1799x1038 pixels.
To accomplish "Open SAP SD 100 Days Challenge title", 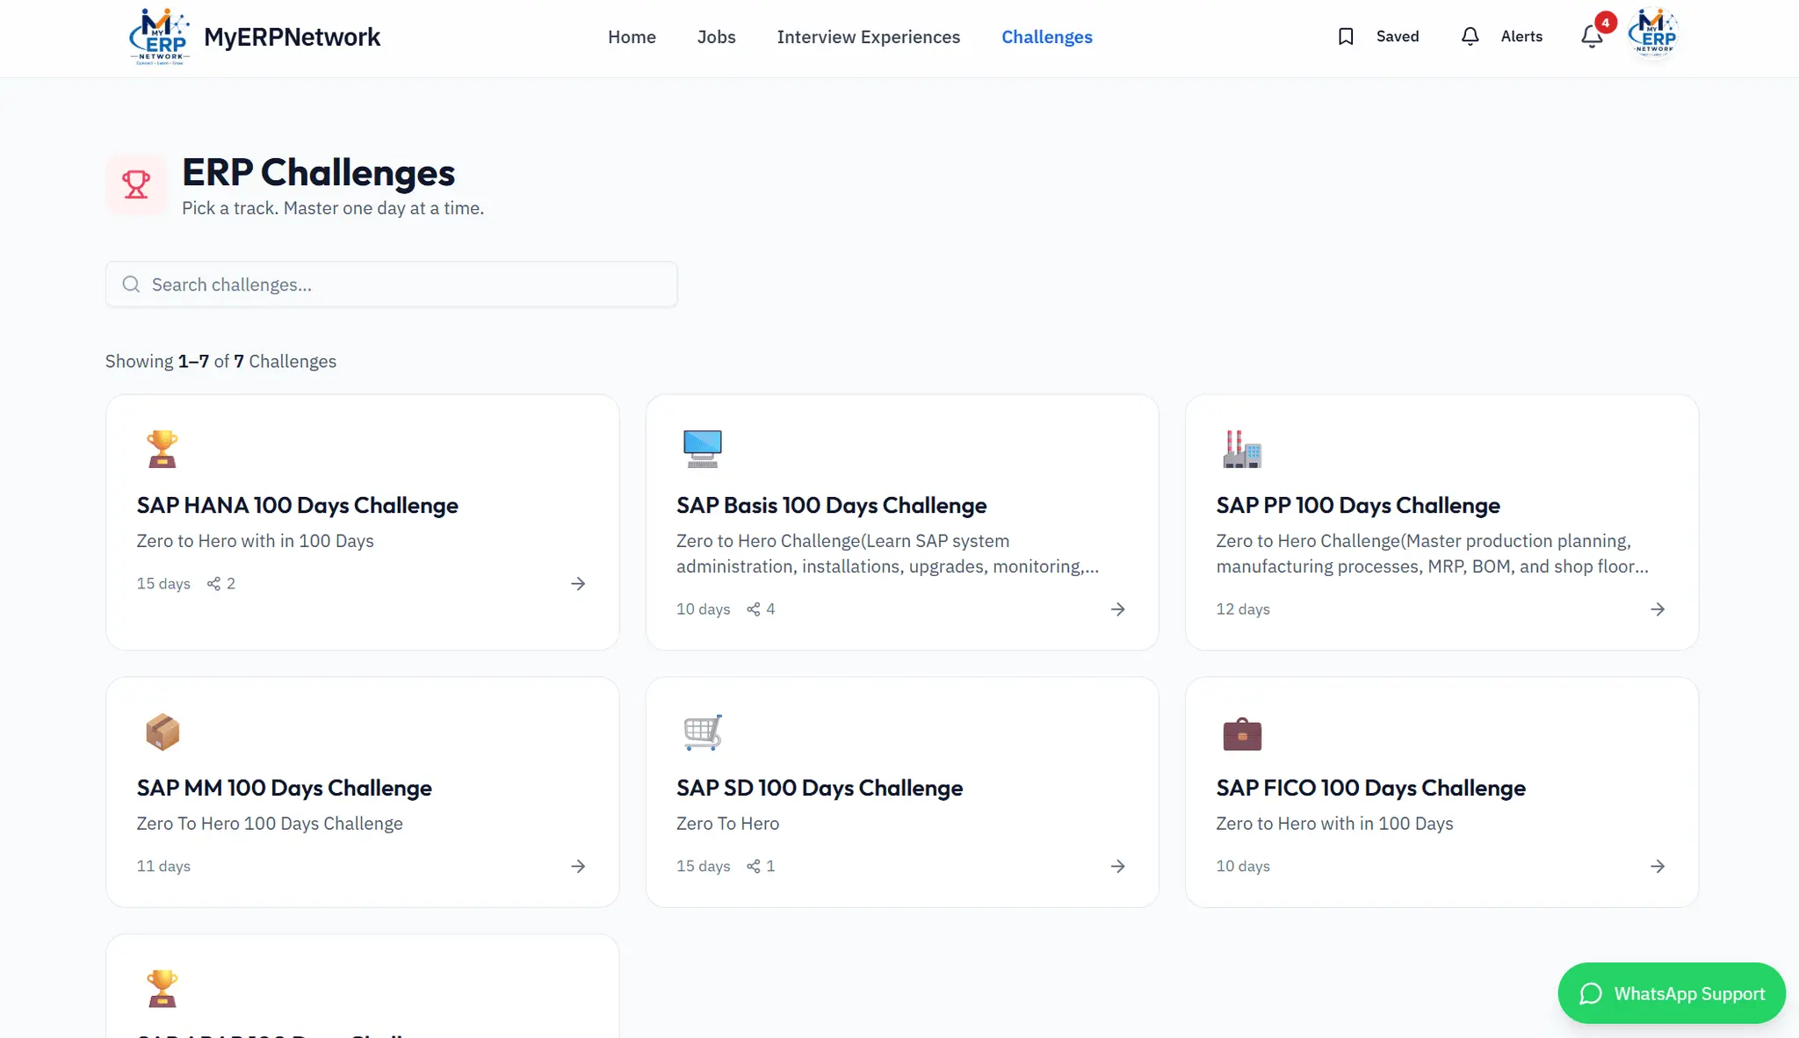I will point(819,789).
